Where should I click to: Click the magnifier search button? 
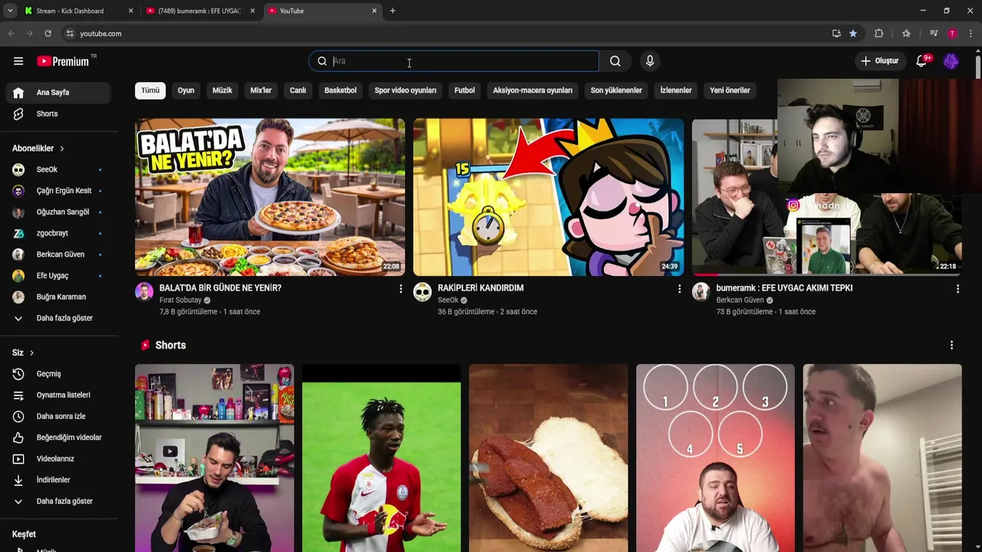(615, 61)
